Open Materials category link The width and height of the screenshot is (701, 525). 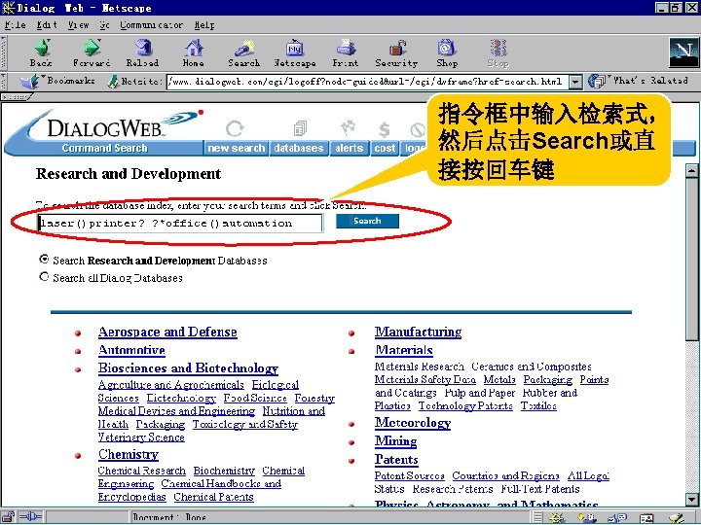[404, 350]
